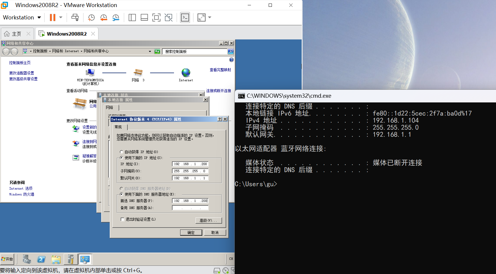Cancel the IPv4 dialog with 取消
The width and height of the screenshot is (496, 274).
click(215, 233)
